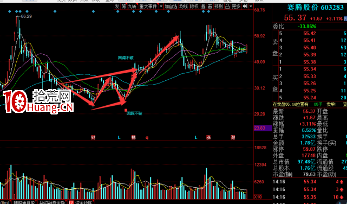Click the 预测 forecast button
Viewport: 347px width, 204px height.
point(218,7)
